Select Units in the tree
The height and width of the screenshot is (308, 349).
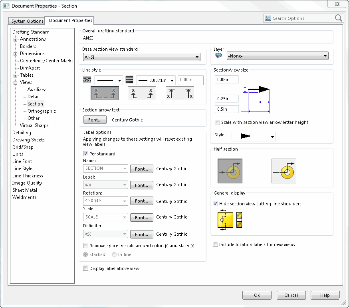tap(18, 154)
